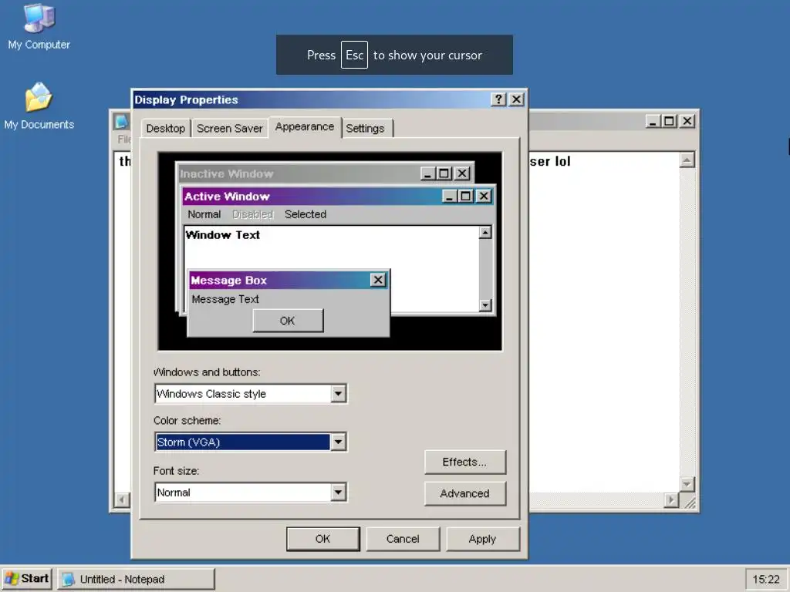This screenshot has height=592, width=790.
Task: Expand the Font size dropdown
Action: (x=338, y=493)
